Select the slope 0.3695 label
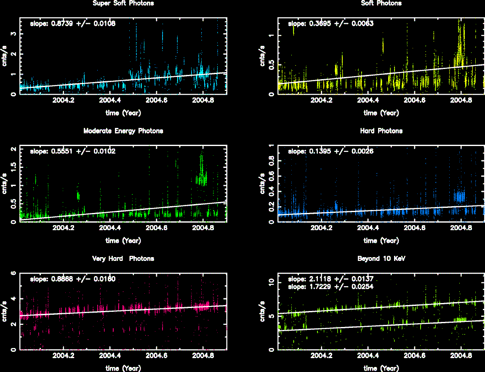This screenshot has height=372, width=485. [330, 24]
